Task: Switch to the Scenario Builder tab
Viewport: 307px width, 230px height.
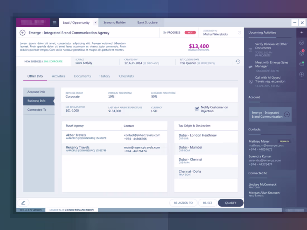Action: click(114, 23)
